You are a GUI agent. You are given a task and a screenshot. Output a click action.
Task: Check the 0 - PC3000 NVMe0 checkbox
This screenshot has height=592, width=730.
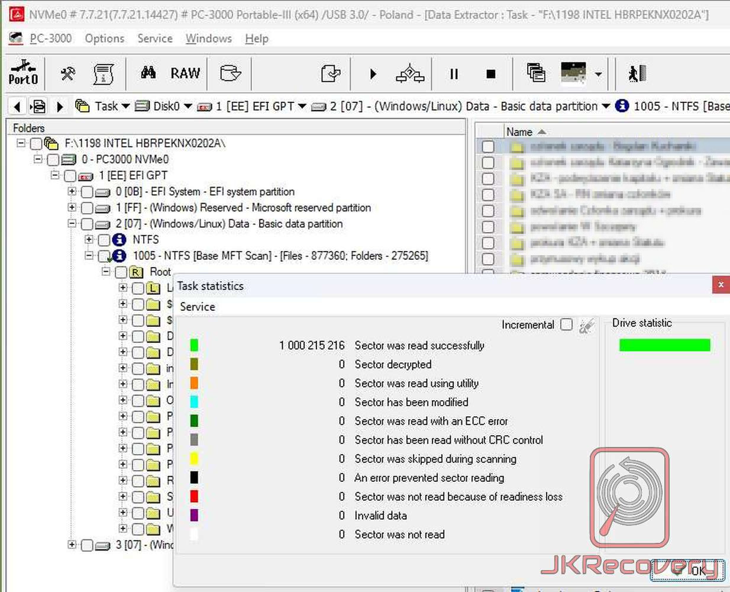coord(53,159)
